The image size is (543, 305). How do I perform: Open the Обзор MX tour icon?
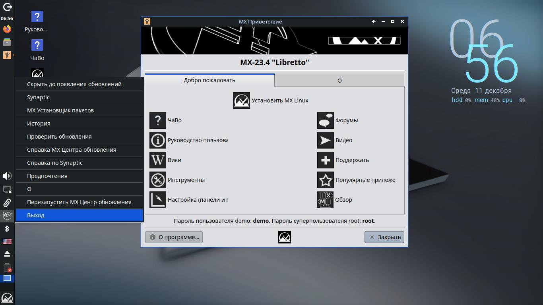[326, 200]
